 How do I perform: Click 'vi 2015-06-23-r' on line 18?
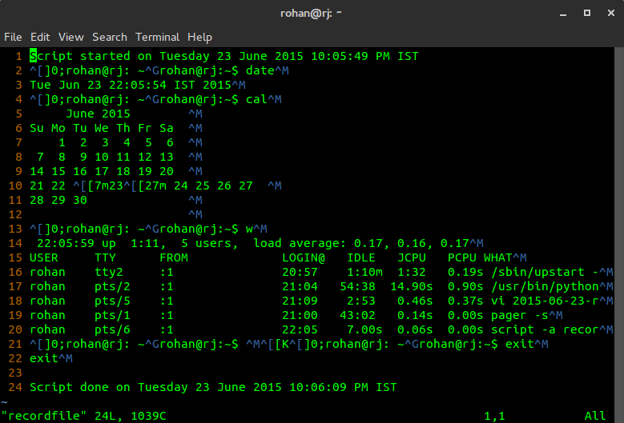(x=545, y=301)
